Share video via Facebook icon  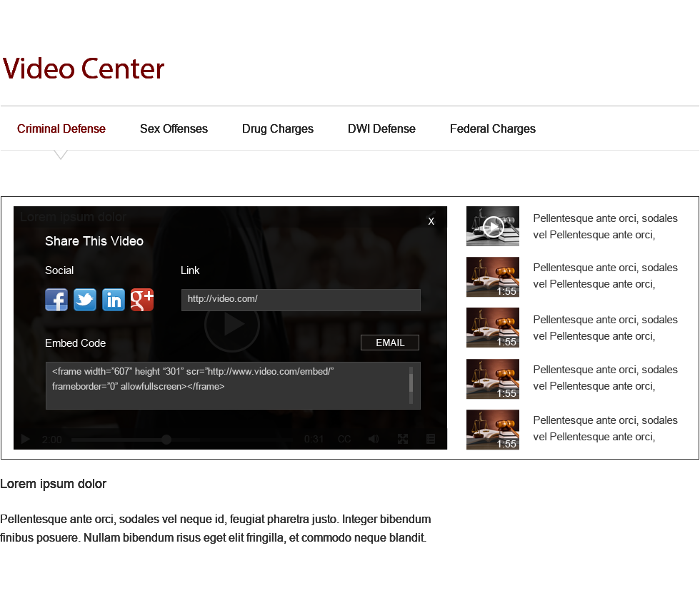(x=56, y=300)
